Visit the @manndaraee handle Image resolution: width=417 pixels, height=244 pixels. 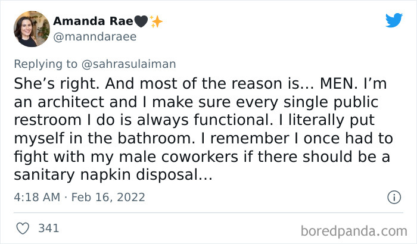coord(95,36)
